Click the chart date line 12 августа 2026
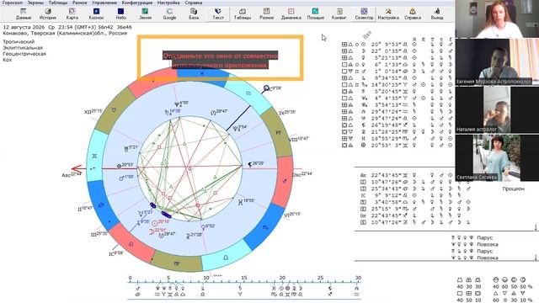539x303 pixels. [67, 27]
